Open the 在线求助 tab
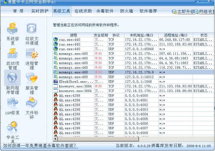 83,11
